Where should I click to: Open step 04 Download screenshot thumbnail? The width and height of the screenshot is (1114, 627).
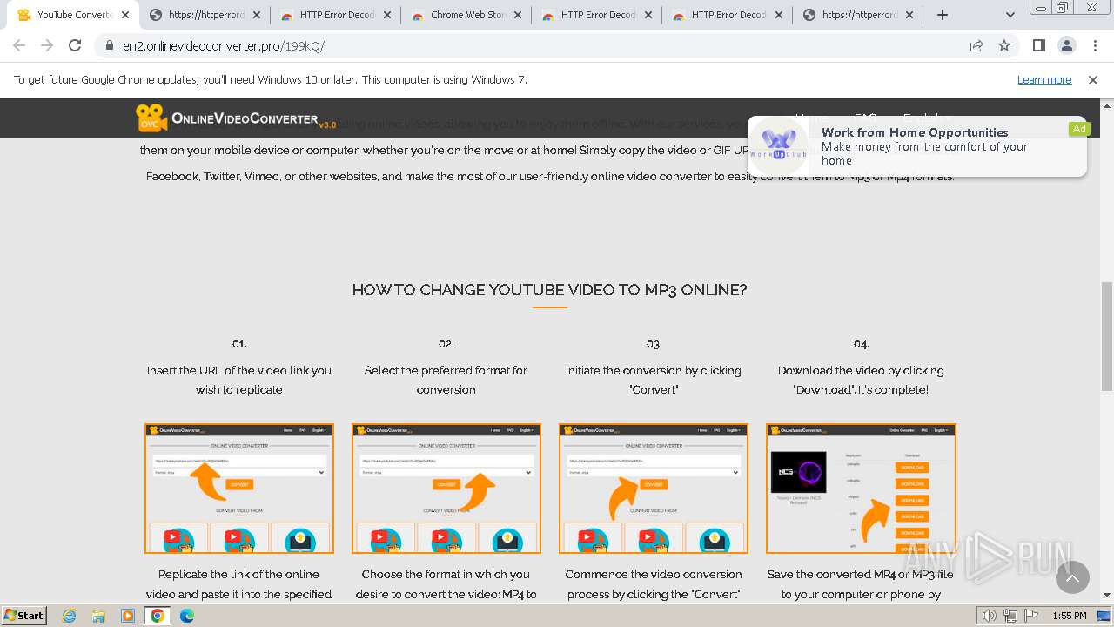pos(861,489)
